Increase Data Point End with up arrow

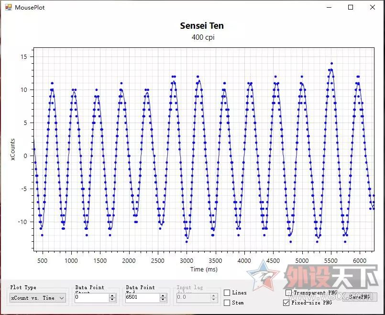[163, 295]
